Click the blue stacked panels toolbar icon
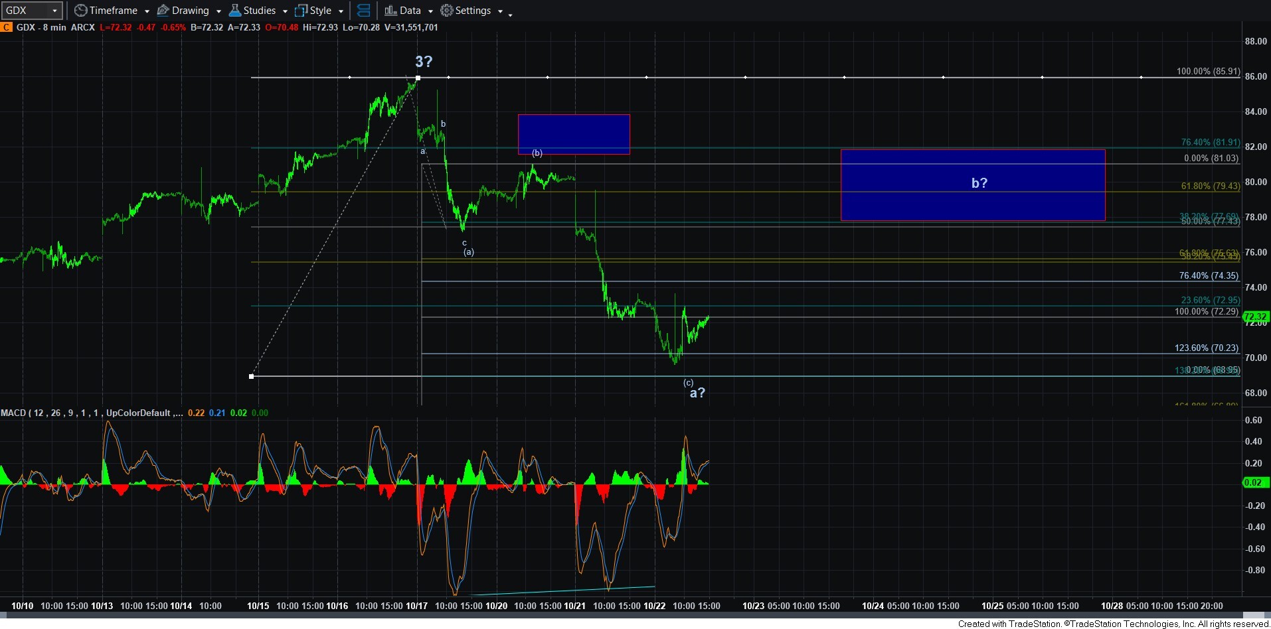This screenshot has width=1271, height=629. point(363,11)
